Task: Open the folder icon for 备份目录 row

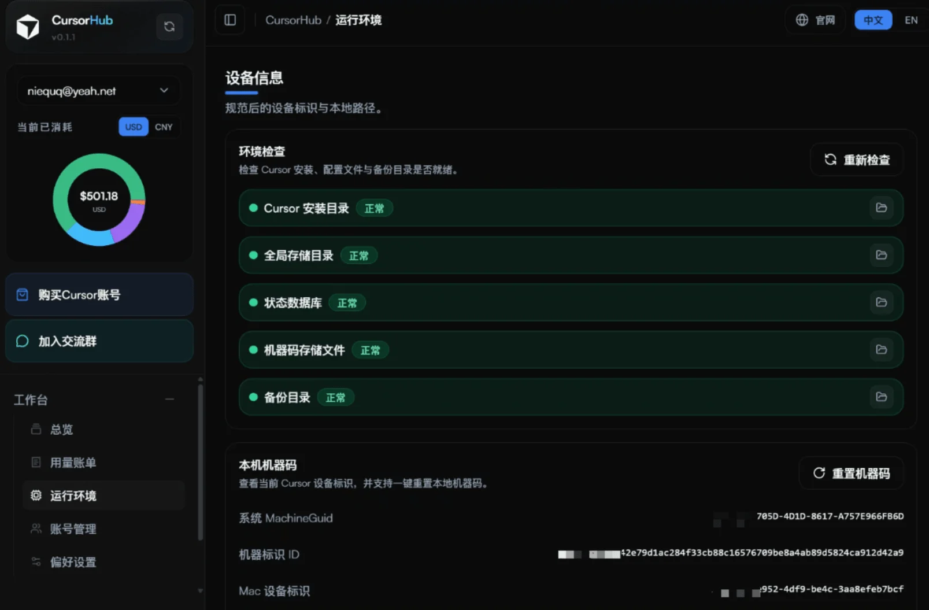Action: [881, 397]
